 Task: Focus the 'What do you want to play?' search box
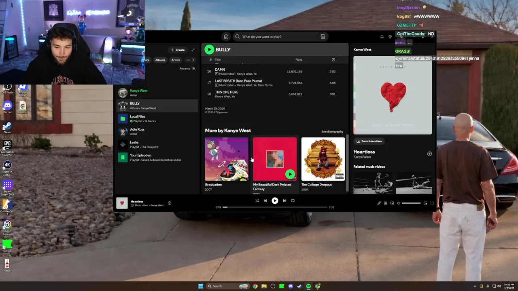tap(275, 37)
